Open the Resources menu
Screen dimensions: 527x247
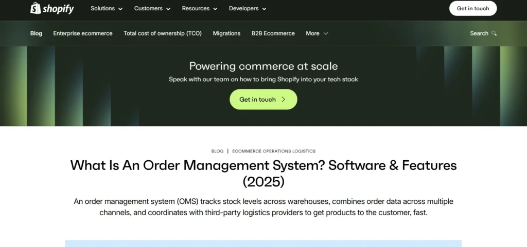click(x=200, y=8)
